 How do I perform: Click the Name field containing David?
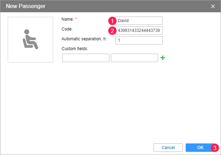coord(139,21)
